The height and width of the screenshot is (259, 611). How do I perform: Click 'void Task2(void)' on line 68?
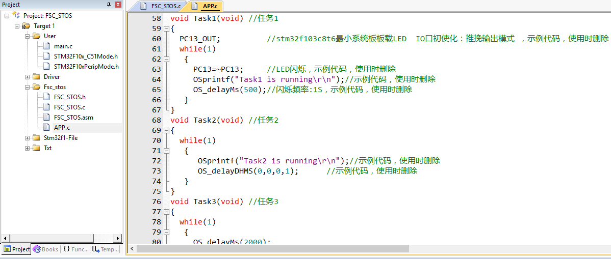pyautogui.click(x=207, y=120)
